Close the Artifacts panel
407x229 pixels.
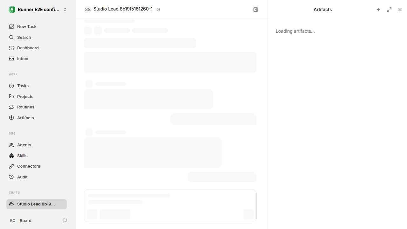pos(400,10)
